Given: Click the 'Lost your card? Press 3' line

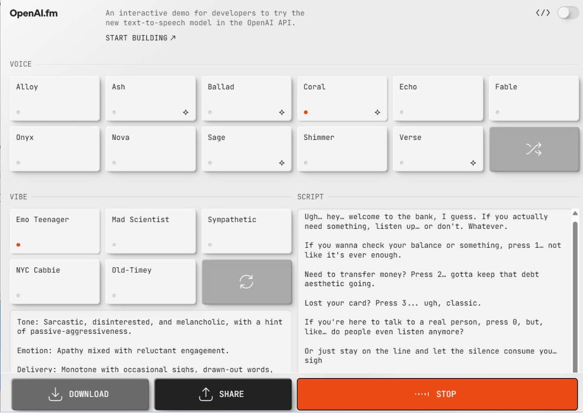Looking at the screenshot, I should click(393, 303).
